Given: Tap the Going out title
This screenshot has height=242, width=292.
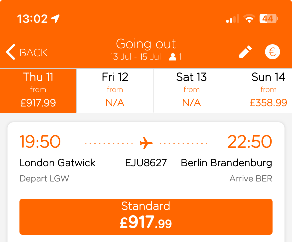Looking at the screenshot, I should pos(146,44).
